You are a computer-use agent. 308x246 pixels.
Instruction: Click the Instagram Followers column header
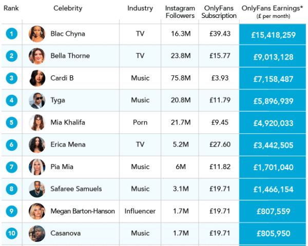(x=180, y=12)
